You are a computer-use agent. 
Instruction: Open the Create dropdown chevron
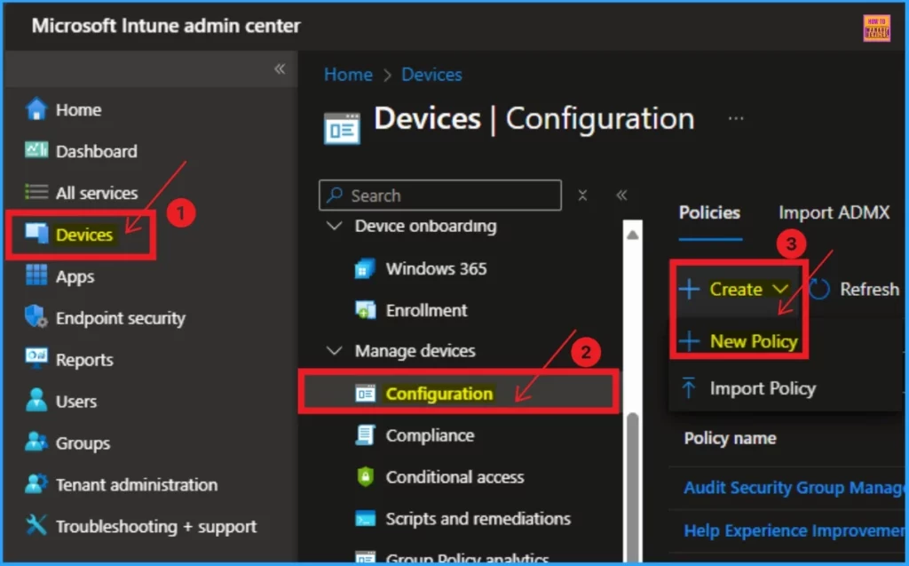[x=780, y=289]
